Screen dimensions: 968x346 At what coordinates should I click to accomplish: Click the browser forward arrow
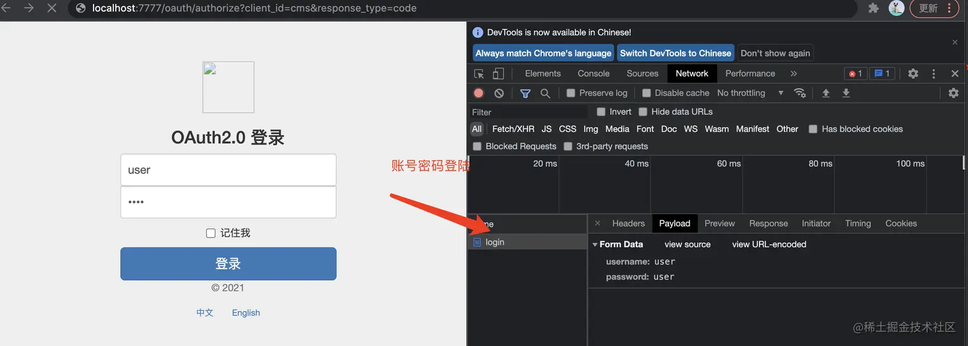tap(29, 8)
